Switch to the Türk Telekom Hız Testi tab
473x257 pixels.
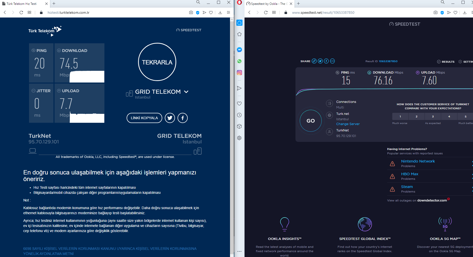[x=24, y=4]
